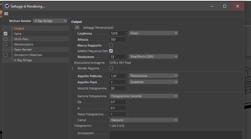Open the Quadrato pixel aspect dropdown
The height and width of the screenshot is (139, 251).
(153, 82)
